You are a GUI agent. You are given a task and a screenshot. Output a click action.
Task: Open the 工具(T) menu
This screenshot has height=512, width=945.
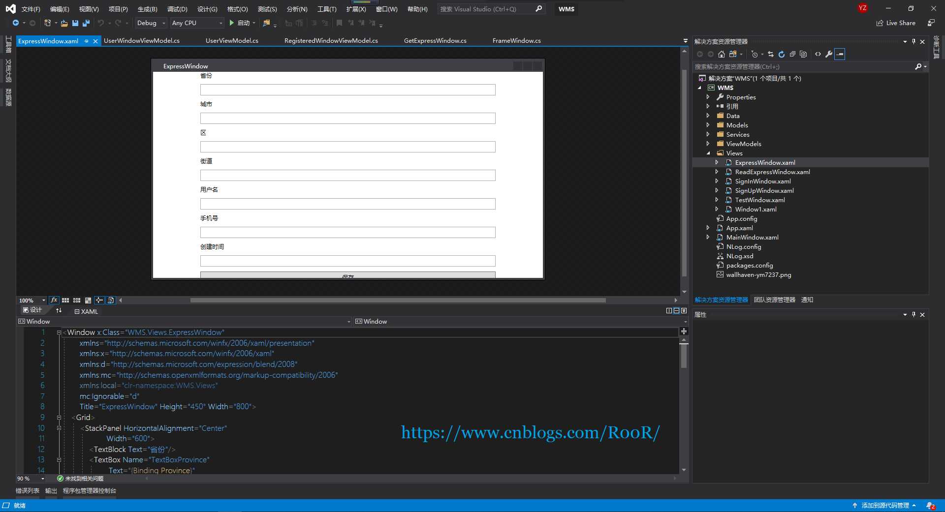[327, 9]
